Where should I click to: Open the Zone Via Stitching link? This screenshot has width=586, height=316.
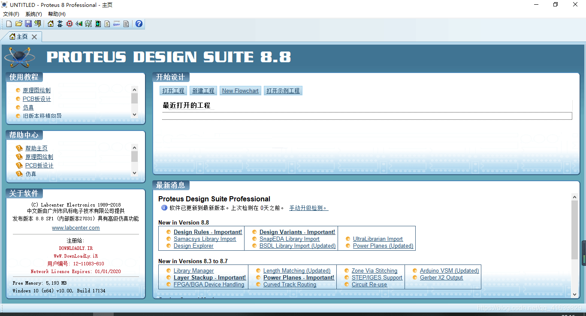coord(375,271)
